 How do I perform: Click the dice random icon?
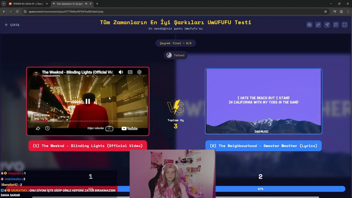click(318, 25)
